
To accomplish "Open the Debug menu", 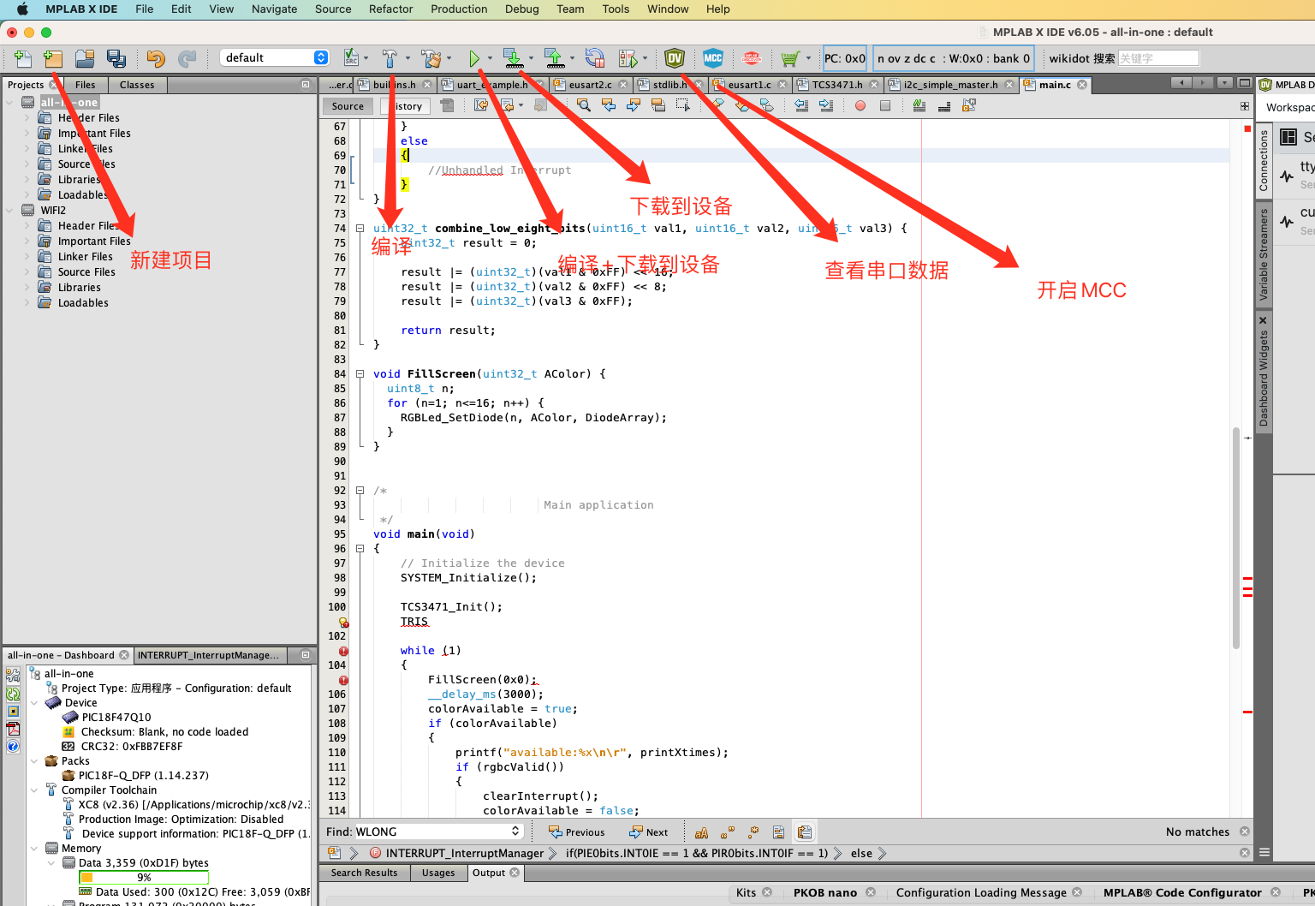I will click(521, 9).
